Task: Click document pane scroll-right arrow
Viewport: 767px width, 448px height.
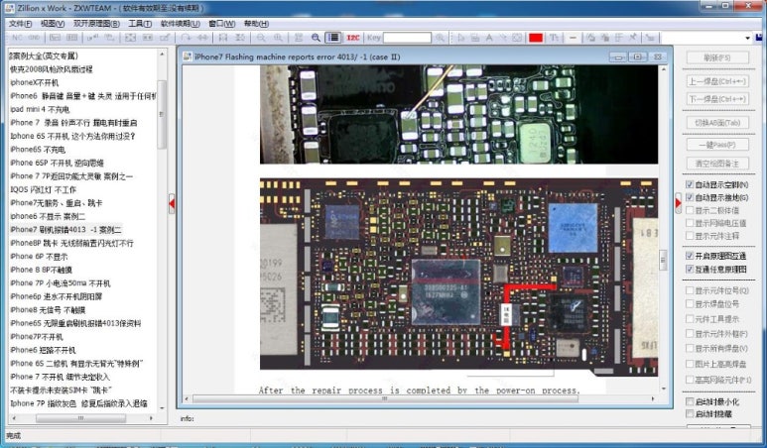Action: pos(653,399)
